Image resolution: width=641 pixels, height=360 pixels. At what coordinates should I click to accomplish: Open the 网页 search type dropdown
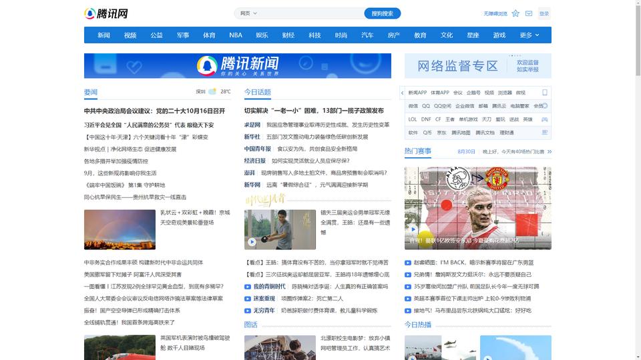[x=248, y=13]
